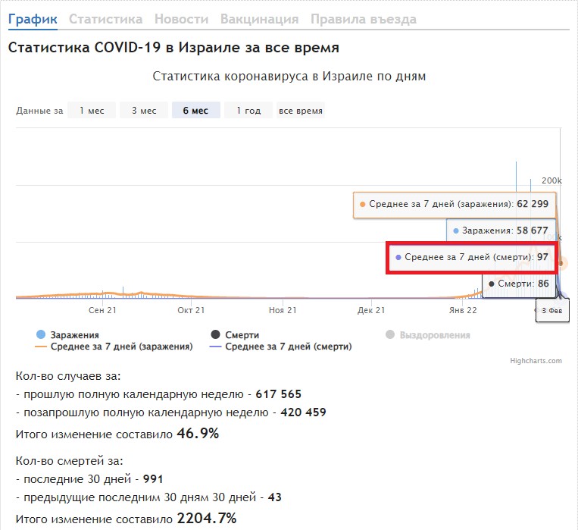Set chart range to 1 год
This screenshot has width=578, height=530.
(248, 111)
